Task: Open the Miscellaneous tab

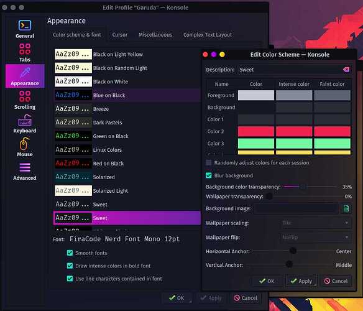Action: tap(155, 35)
